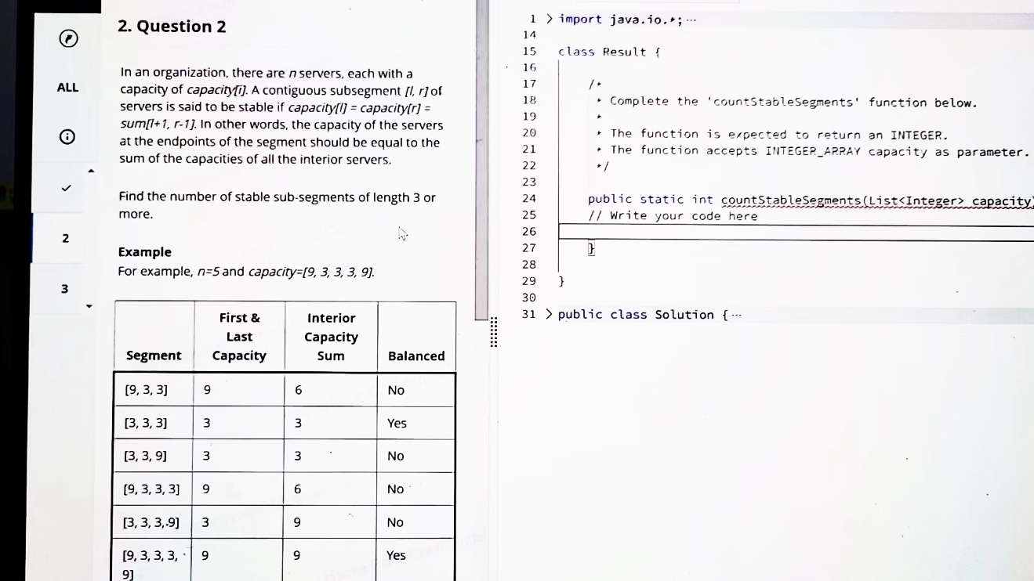Click the comment about INTEGER_ARRAY capacity parameter

coord(820,151)
